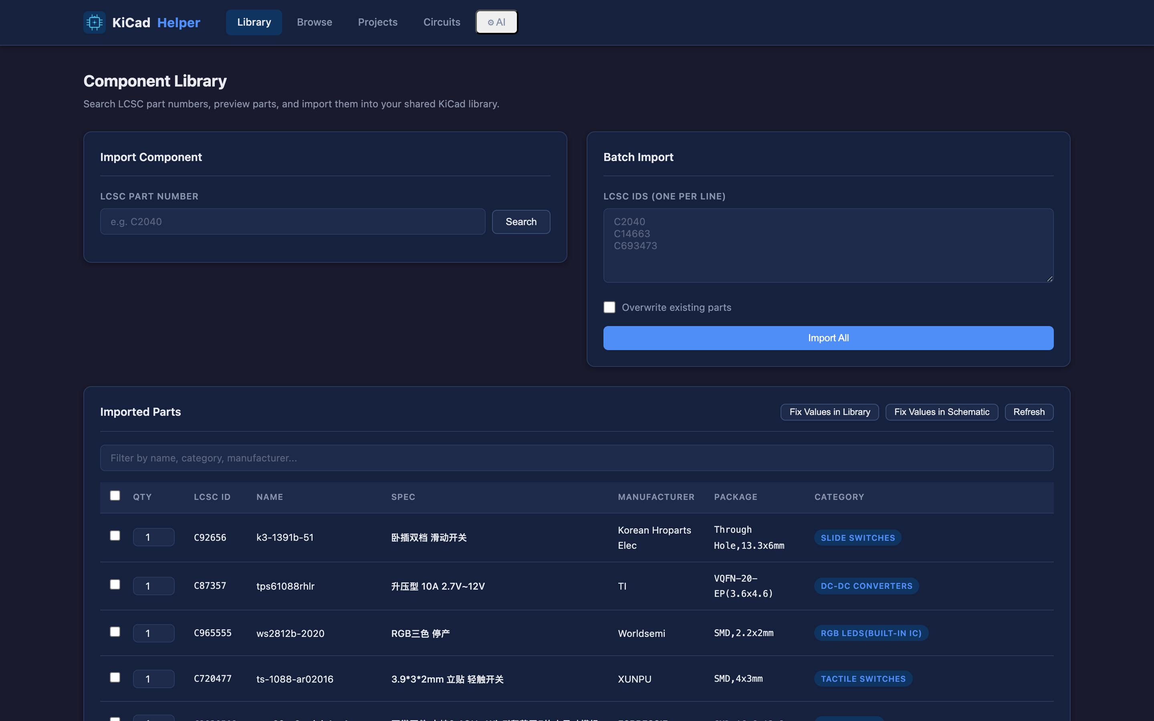Check the tps61088rhlr row checkbox
Viewport: 1154px width, 721px height.
coord(115,585)
